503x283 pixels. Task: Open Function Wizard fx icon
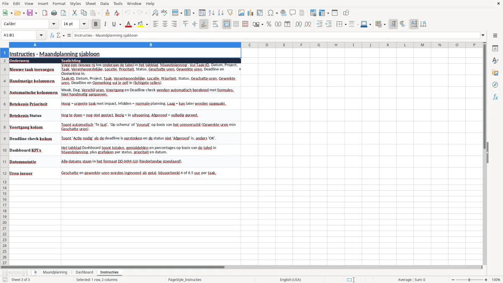(x=52, y=36)
